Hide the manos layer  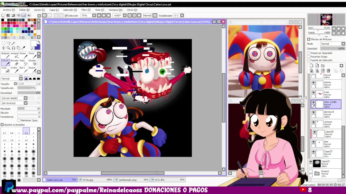pyautogui.click(x=313, y=83)
